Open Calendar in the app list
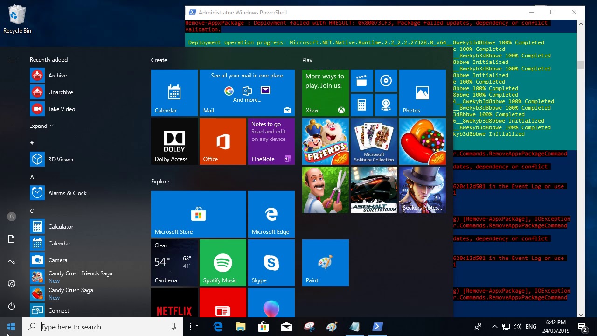Screen dimensions: 597x336 tap(86, 244)
